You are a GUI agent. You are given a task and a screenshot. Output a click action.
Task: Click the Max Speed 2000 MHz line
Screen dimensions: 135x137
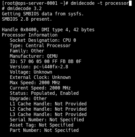(x=35, y=83)
